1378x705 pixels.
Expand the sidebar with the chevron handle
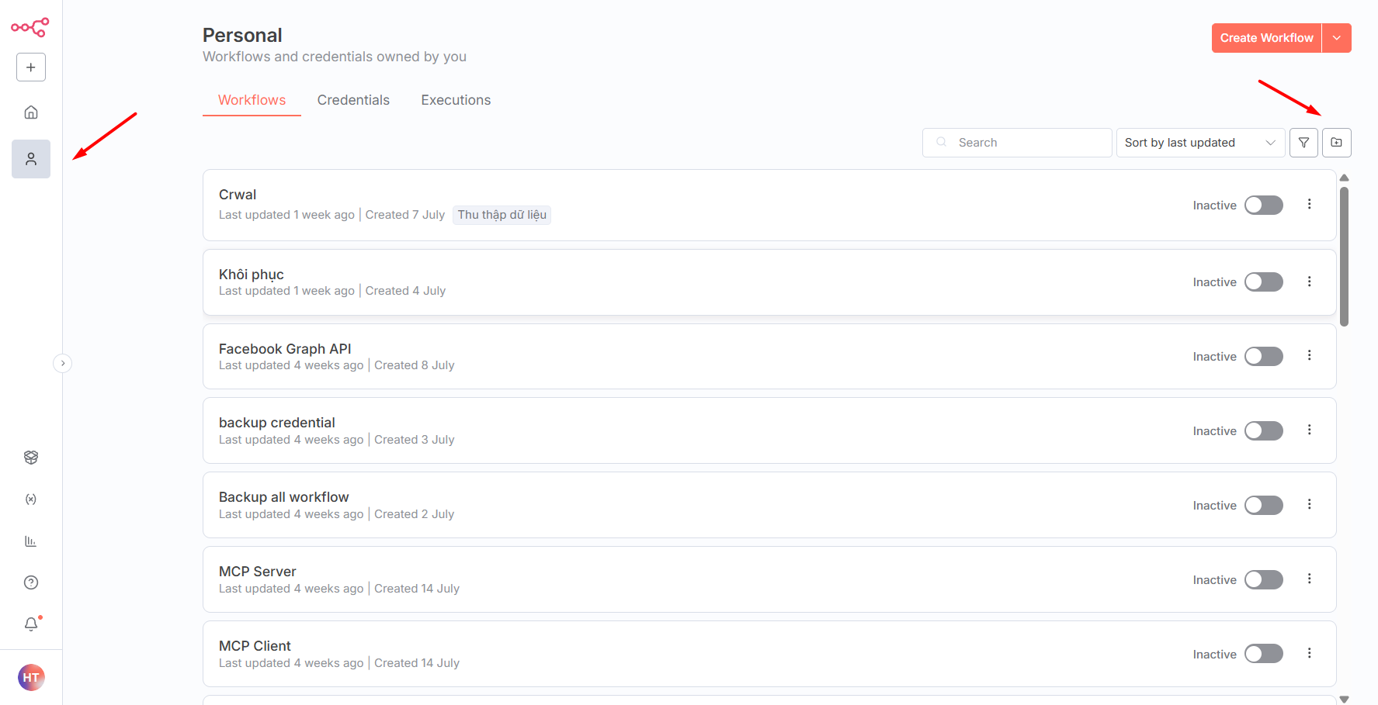63,363
